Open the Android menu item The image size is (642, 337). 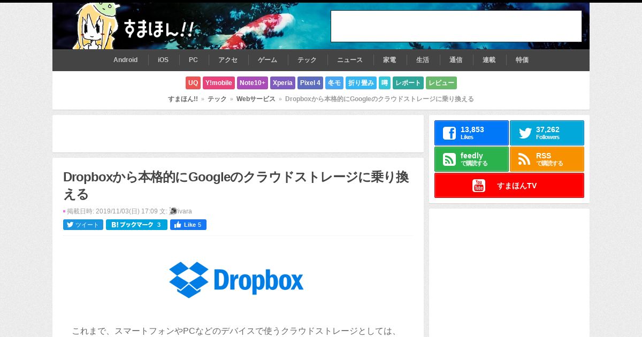[126, 60]
